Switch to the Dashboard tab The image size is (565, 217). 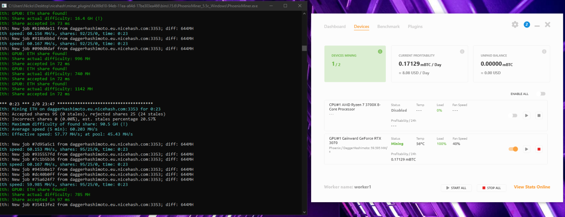pos(335,26)
